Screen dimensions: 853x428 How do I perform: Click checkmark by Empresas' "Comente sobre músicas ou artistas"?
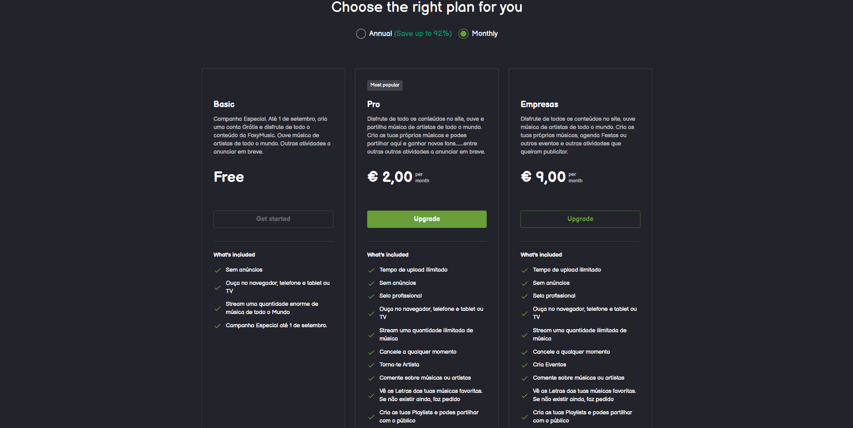(525, 378)
